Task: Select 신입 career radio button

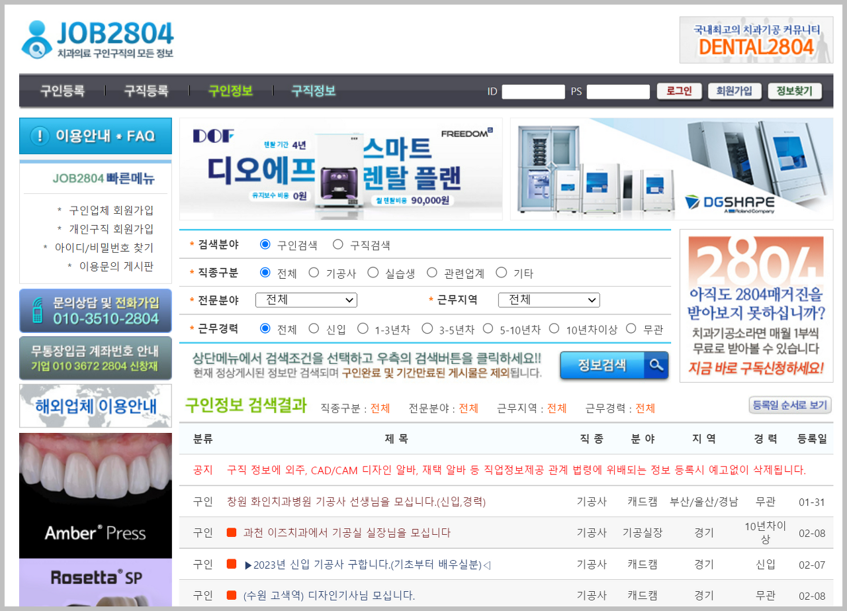Action: 314,328
